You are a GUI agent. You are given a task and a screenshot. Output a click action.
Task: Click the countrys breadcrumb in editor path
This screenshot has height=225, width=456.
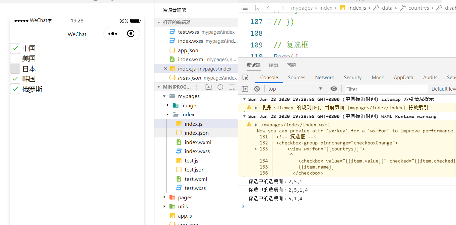(x=419, y=8)
